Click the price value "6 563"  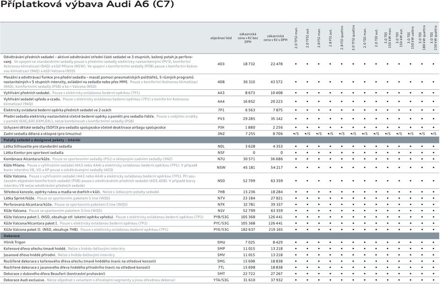250,110
